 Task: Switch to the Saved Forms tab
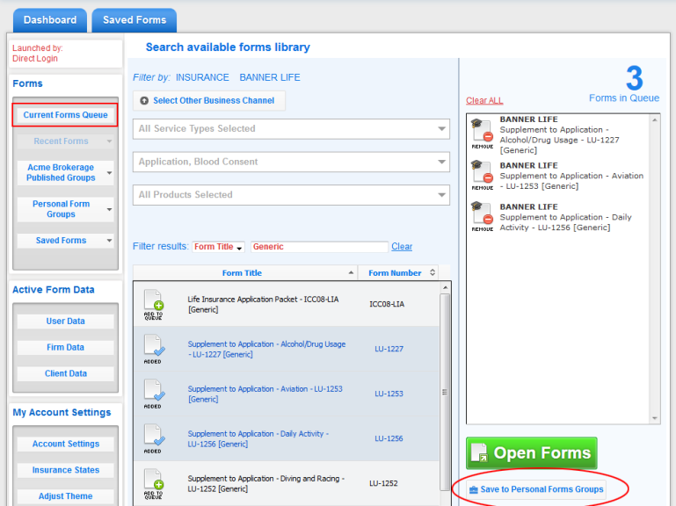coord(134,20)
